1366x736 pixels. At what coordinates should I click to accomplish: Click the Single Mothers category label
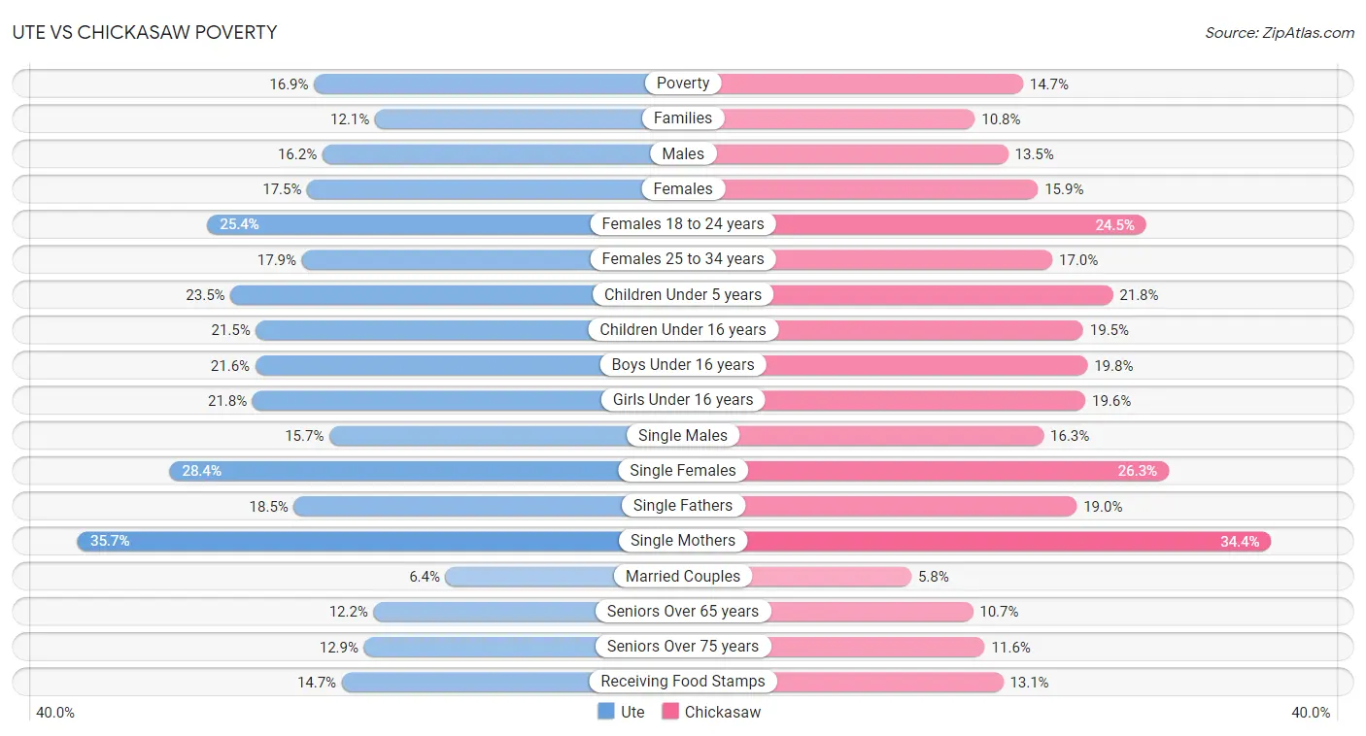pyautogui.click(x=683, y=541)
